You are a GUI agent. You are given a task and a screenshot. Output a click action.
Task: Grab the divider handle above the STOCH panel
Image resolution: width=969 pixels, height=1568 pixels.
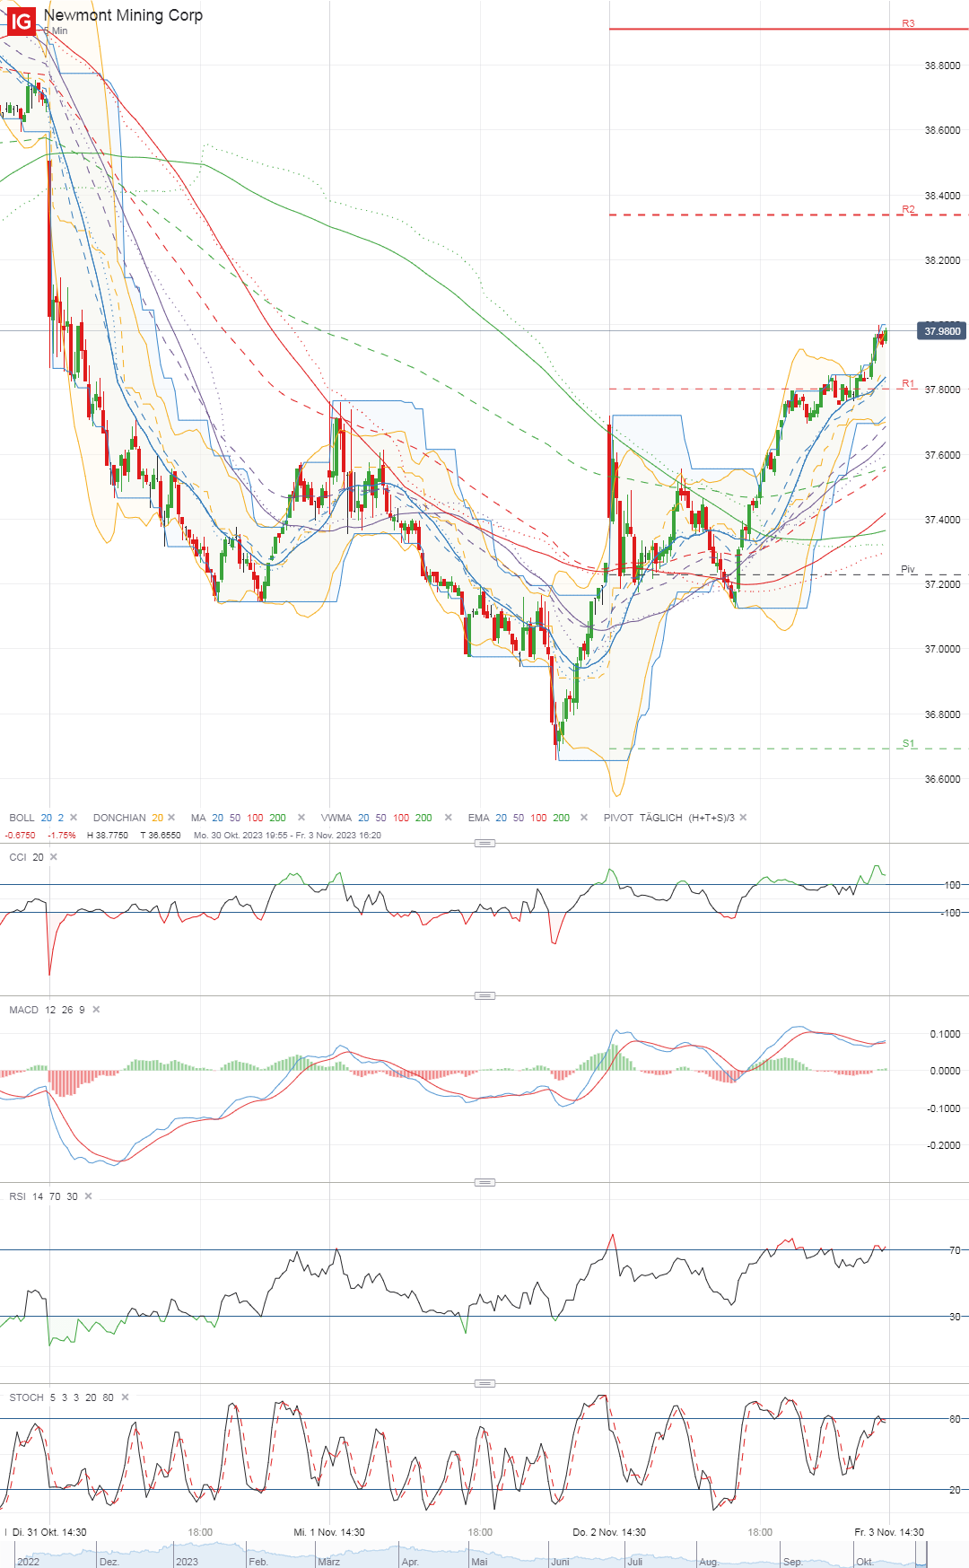click(x=484, y=1383)
